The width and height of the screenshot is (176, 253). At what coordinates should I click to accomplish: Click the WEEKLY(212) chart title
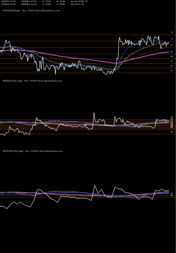[32, 81]
